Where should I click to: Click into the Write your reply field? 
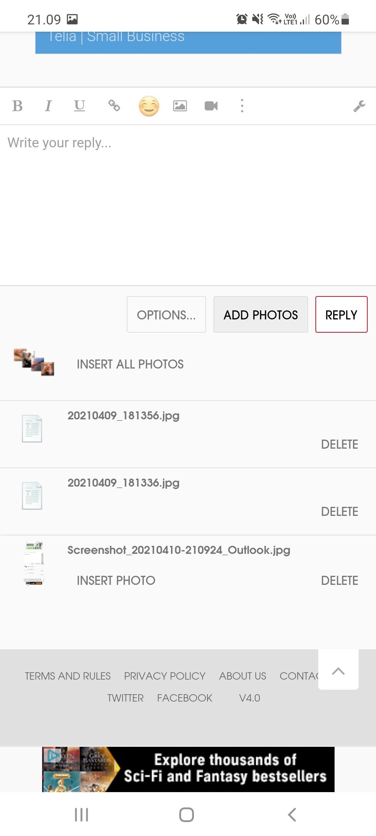tap(188, 202)
